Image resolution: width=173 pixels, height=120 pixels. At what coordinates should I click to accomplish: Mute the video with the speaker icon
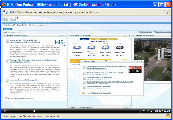coord(144,111)
